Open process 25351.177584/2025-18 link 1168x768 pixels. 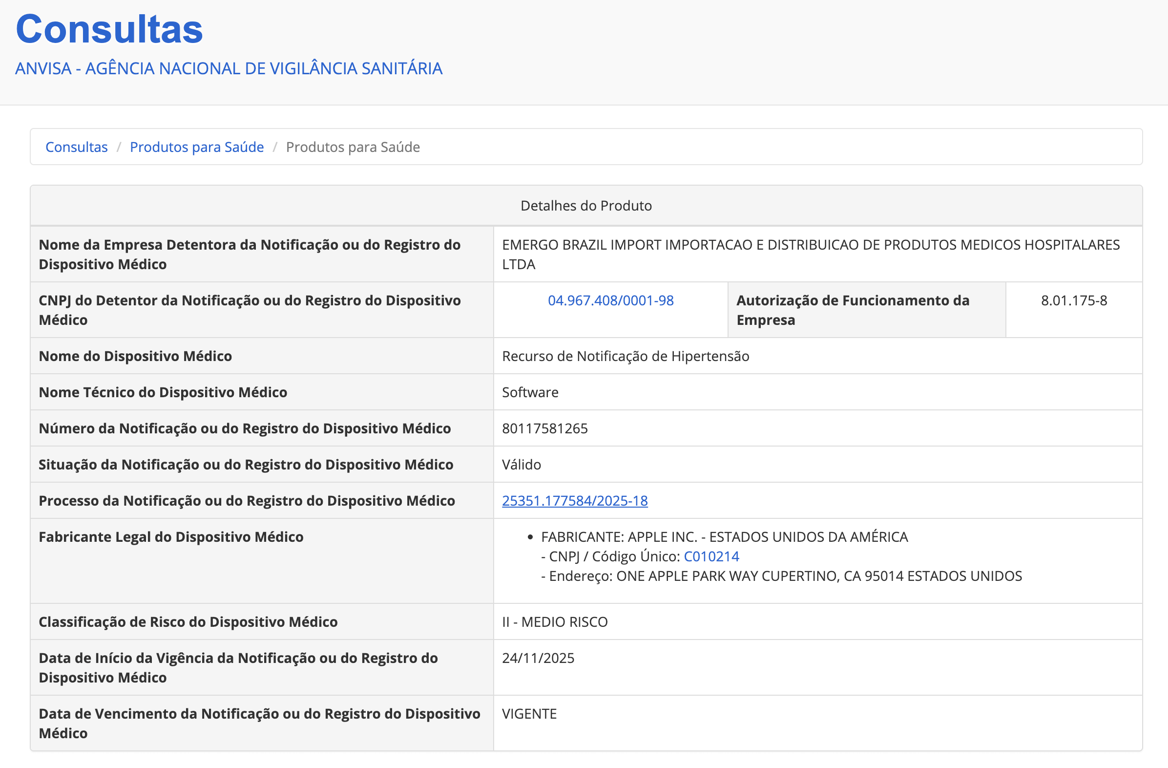[x=574, y=500]
